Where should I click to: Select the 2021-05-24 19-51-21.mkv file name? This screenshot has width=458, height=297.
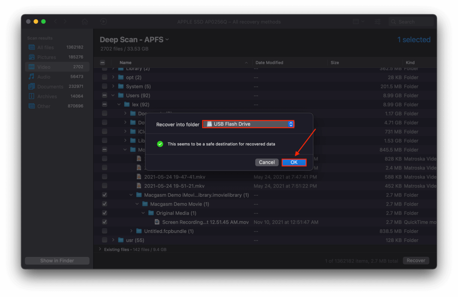coord(174,186)
